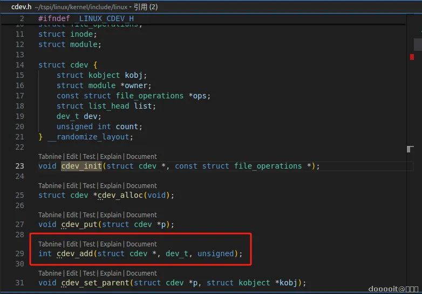
Task: Click Edit lens above cdev_set_parent
Action: point(72,273)
